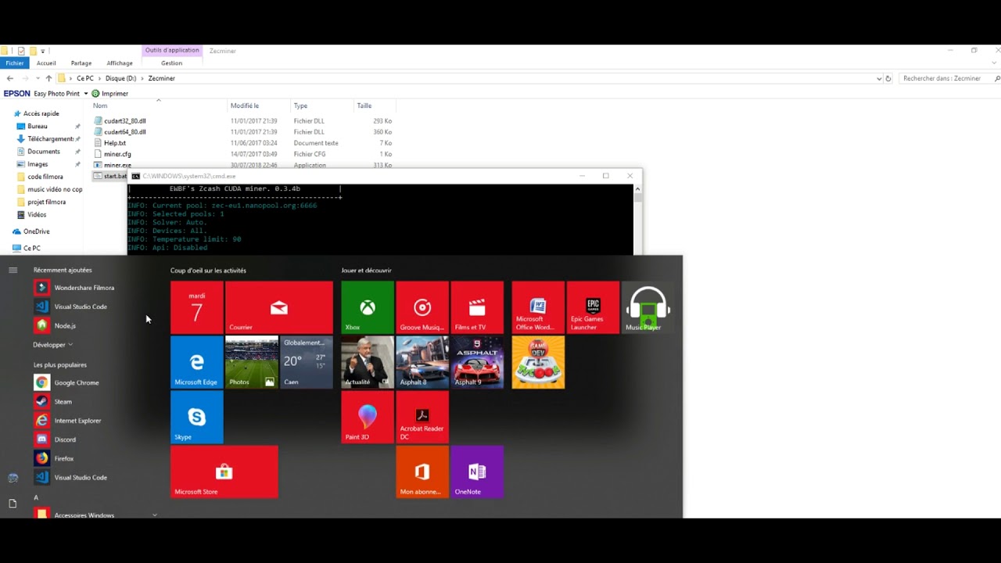This screenshot has height=563, width=1001.
Task: Sort files by the Nom column
Action: tap(100, 106)
